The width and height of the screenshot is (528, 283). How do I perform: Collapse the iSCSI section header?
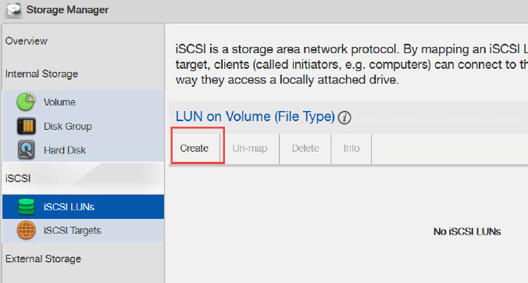pos(83,178)
